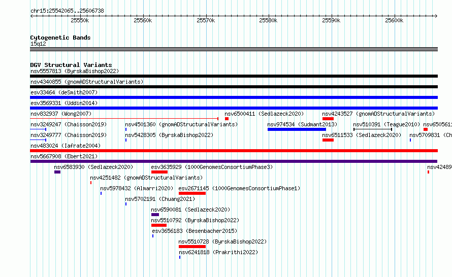Select the purple bar under nsv6590081

click(155, 215)
